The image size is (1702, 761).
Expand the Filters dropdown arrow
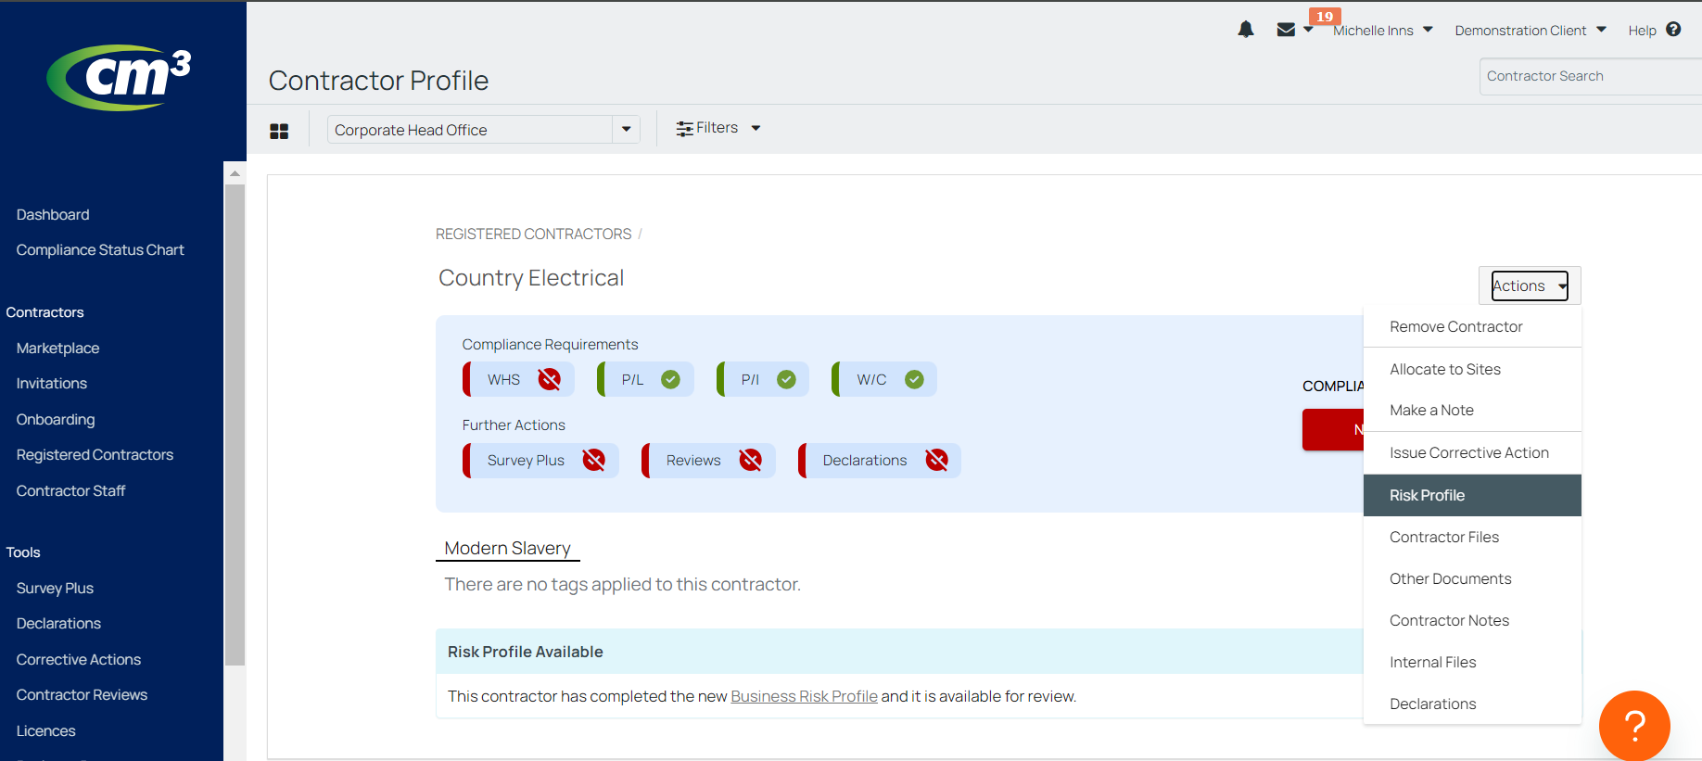[x=756, y=129]
